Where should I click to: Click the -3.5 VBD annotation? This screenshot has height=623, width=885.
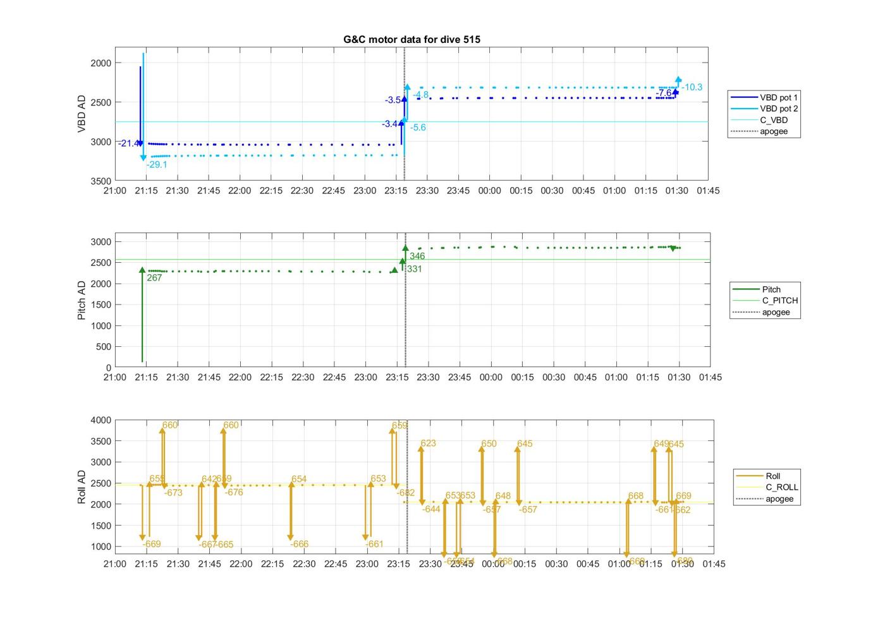(x=393, y=100)
